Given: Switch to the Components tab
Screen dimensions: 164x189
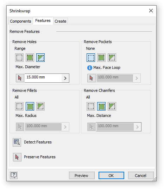Looking at the screenshot, I should click(x=20, y=21).
